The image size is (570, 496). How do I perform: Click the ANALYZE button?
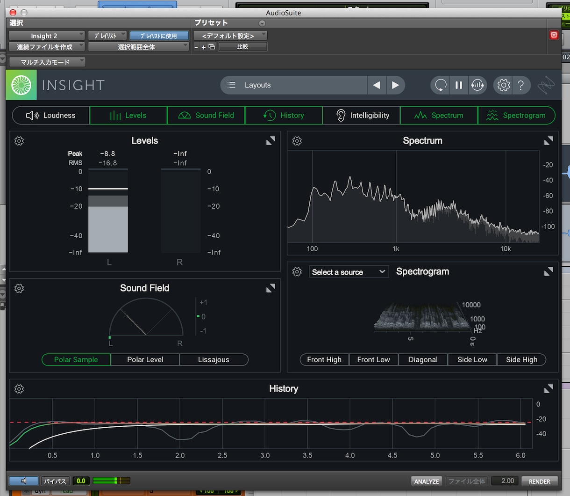(x=427, y=481)
